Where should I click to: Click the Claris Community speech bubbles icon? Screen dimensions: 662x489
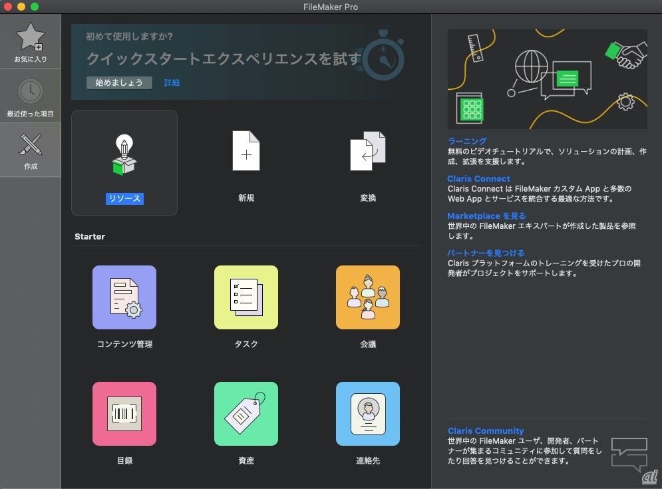[629, 454]
